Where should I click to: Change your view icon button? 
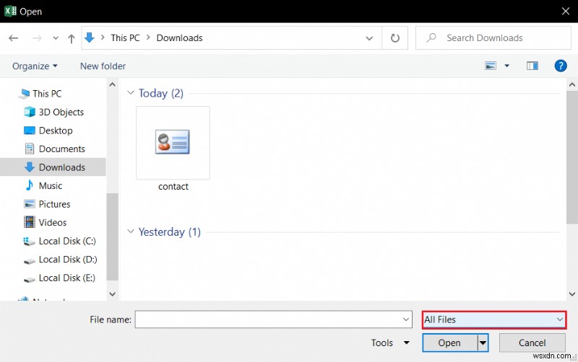(491, 66)
